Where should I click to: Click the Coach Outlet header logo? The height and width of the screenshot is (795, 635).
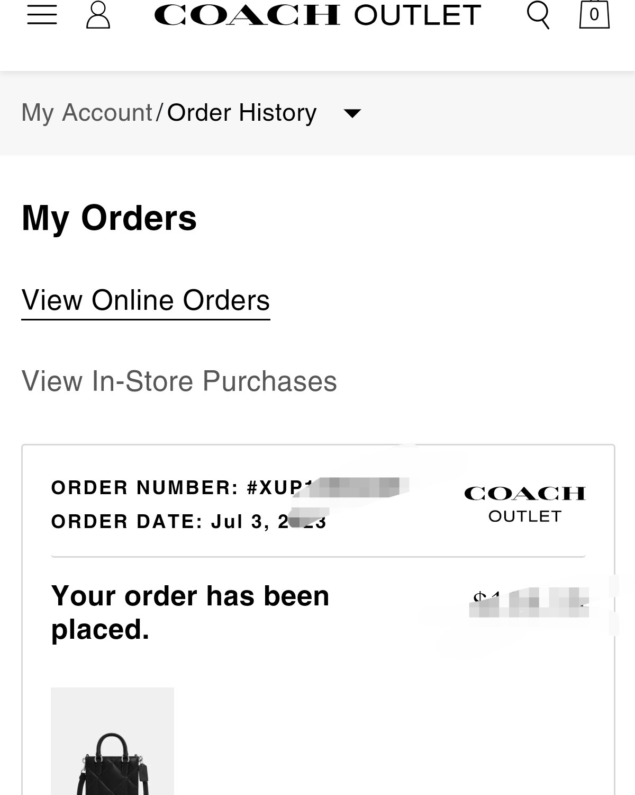pos(317,15)
